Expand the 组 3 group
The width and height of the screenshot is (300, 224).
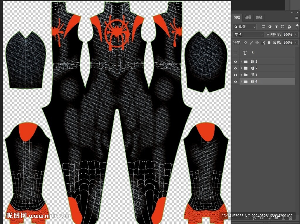tap(241, 61)
